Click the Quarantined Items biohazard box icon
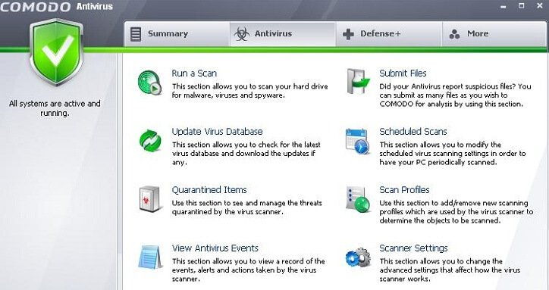 [150, 199]
